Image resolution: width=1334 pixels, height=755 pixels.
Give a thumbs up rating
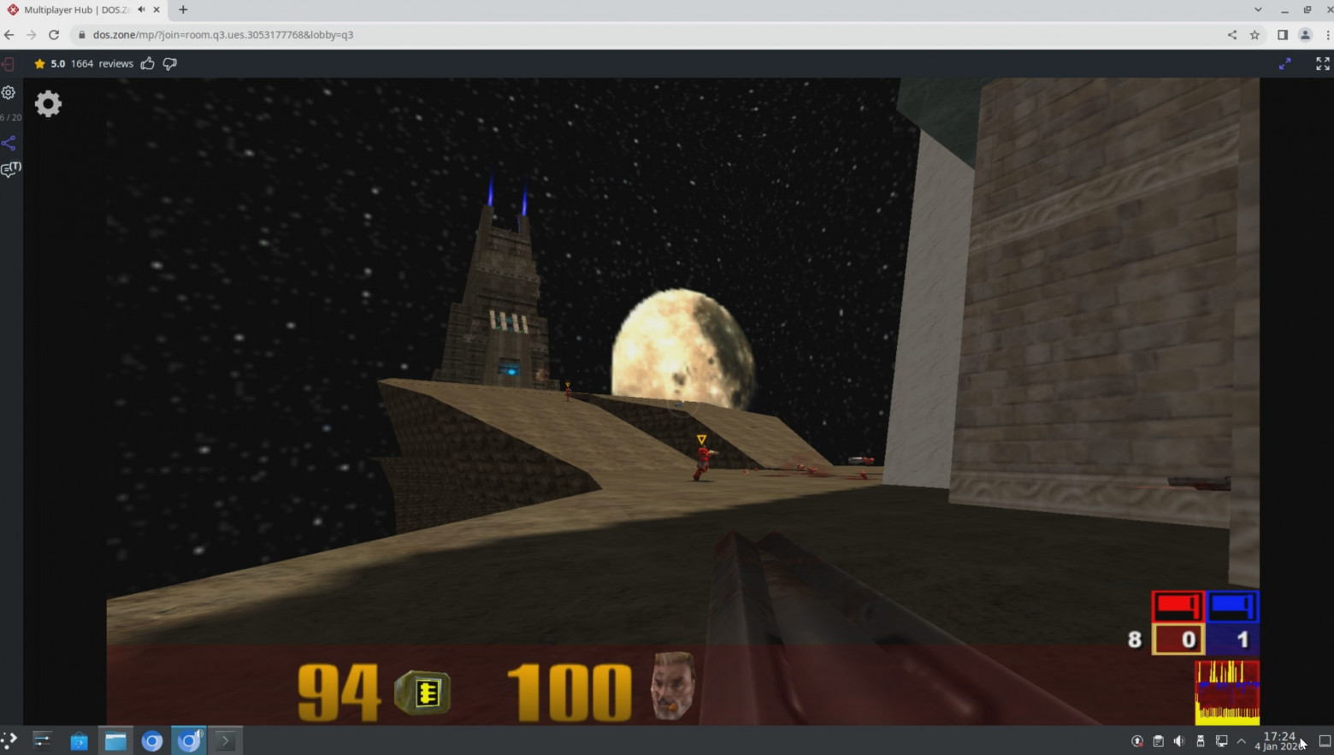point(147,63)
